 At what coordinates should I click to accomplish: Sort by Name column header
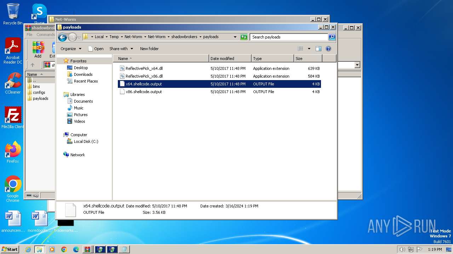[x=161, y=59]
